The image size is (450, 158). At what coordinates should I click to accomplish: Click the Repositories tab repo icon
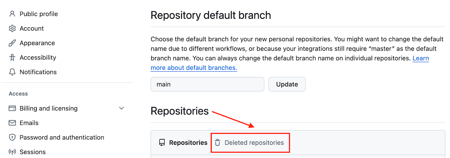162,143
